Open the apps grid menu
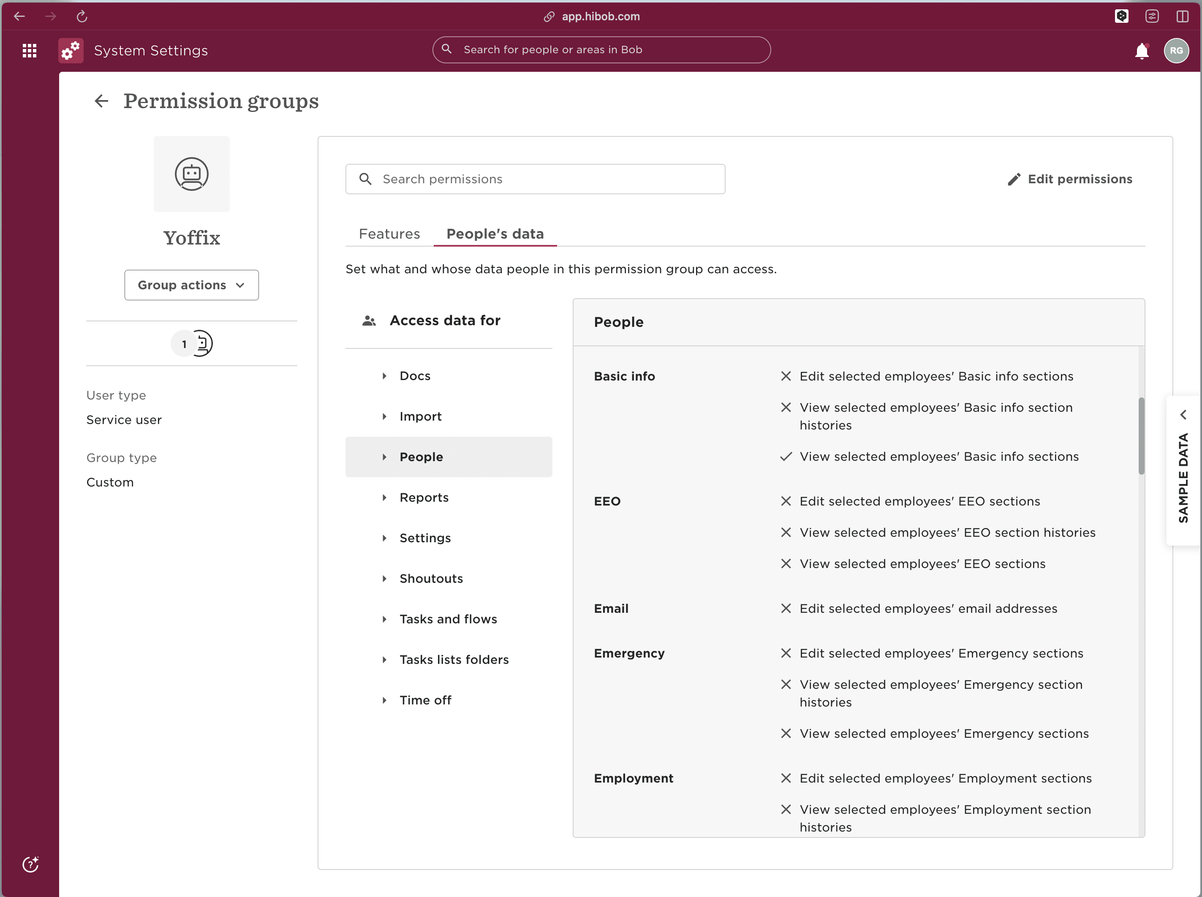 click(29, 51)
